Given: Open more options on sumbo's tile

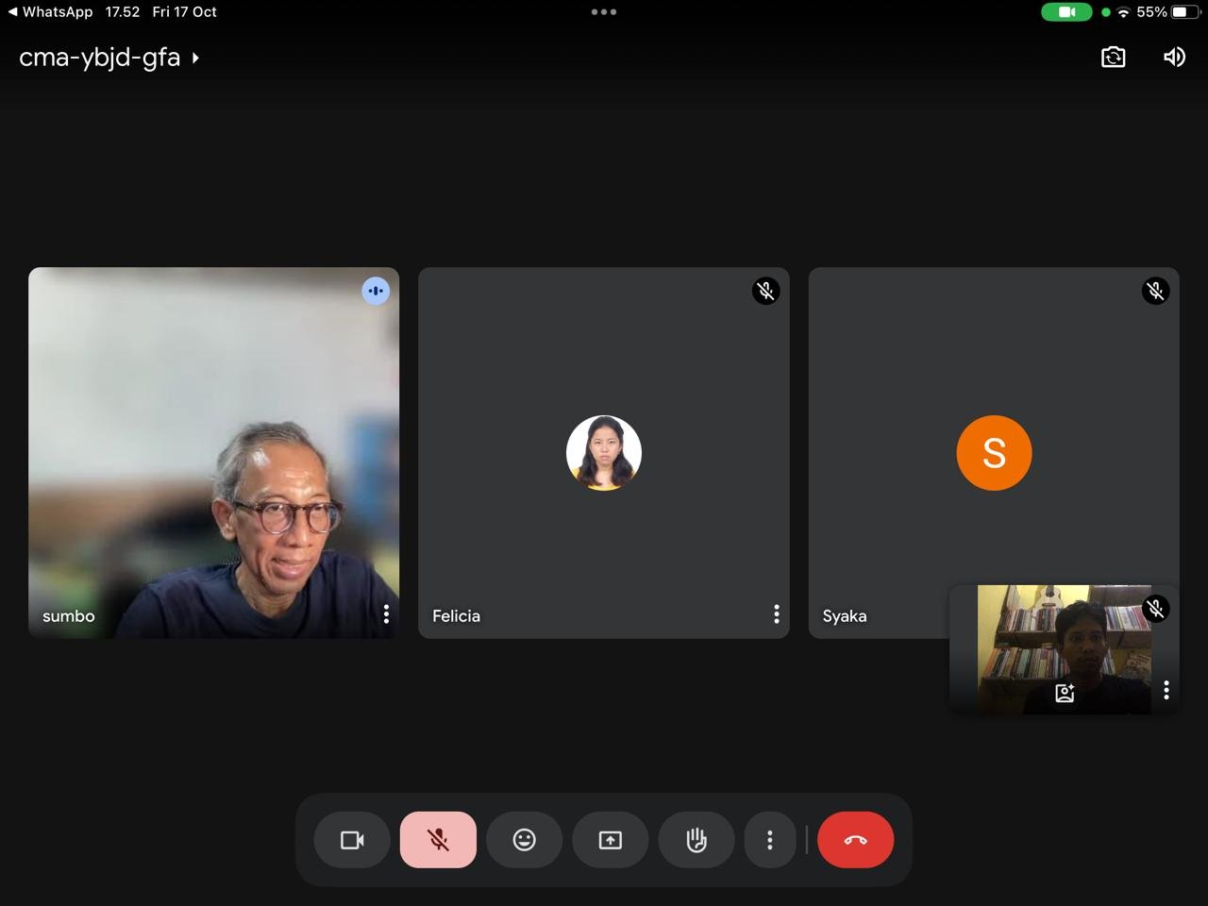Looking at the screenshot, I should (386, 614).
